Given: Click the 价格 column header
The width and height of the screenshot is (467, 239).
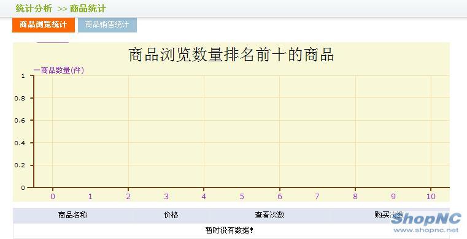Looking at the screenshot, I should coord(171,215).
